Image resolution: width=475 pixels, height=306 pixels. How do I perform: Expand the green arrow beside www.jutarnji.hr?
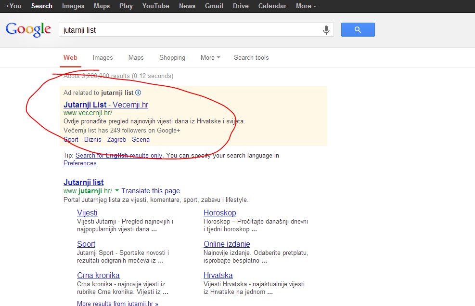click(x=117, y=191)
